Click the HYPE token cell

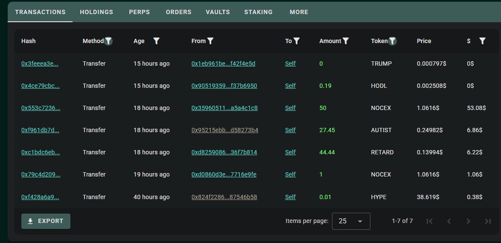click(x=379, y=197)
